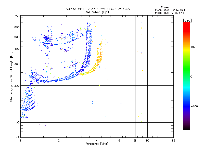Viewport: 204px width, 153px height.
Task: Click the x-axis tick label '10'
Action: (x=147, y=141)
